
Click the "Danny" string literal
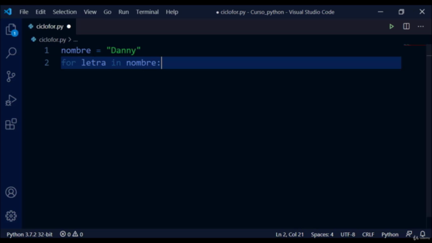(124, 51)
